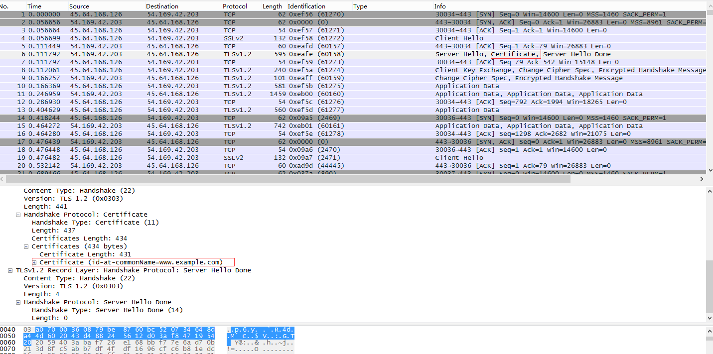Viewport: 713px width, 354px height.
Task: Select packet 19 SSLv2 Client Hello
Action: pos(353,158)
